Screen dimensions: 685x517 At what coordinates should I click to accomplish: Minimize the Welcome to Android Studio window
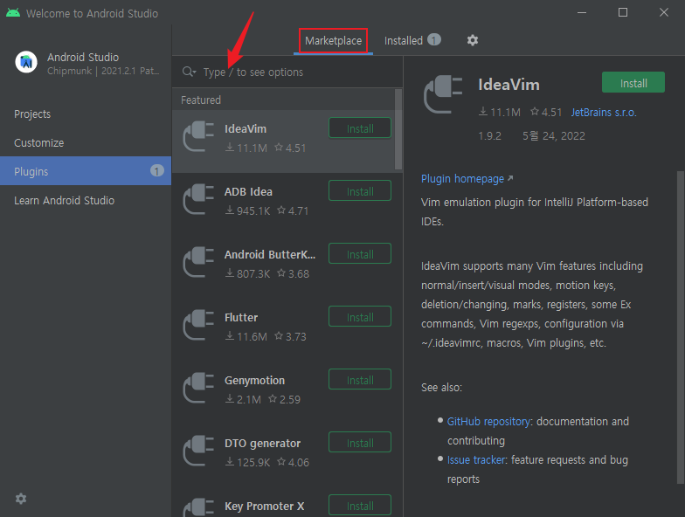point(582,12)
